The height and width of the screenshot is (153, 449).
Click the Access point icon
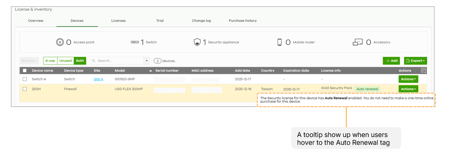[x=60, y=42]
